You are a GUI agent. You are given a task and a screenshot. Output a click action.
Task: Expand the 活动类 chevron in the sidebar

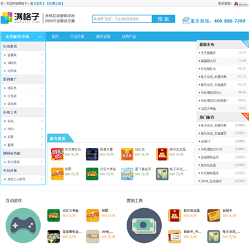42,104
